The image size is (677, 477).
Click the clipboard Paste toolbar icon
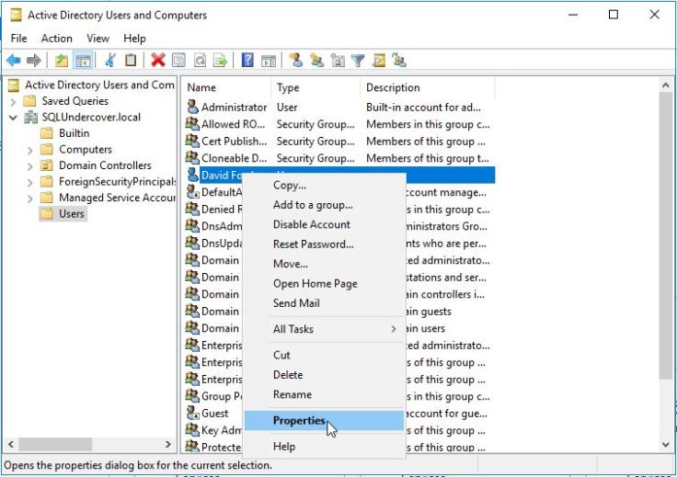(131, 61)
